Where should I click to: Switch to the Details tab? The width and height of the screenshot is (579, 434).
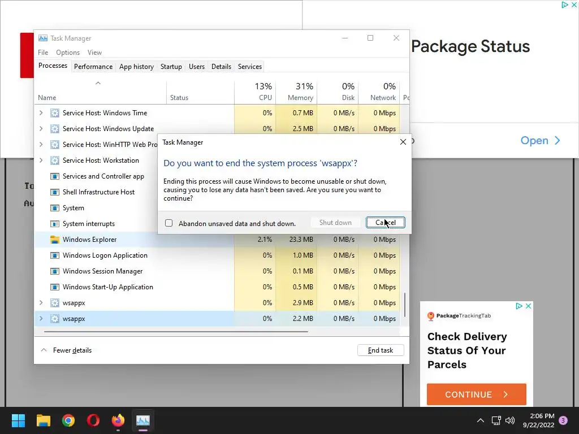coord(221,67)
